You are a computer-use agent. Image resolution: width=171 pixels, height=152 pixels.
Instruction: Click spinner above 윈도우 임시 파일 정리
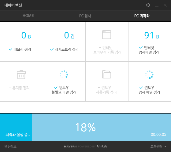point(149,74)
